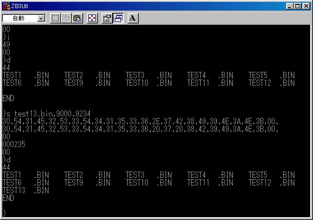
Task: Click the Copy toolbar icon
Action: point(66,18)
